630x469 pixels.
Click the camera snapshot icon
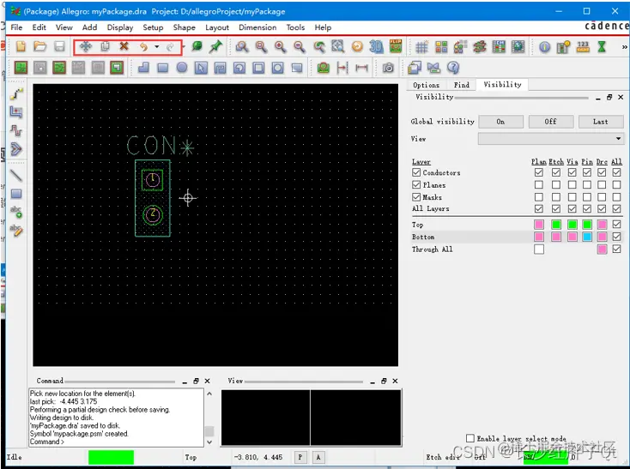coord(388,68)
